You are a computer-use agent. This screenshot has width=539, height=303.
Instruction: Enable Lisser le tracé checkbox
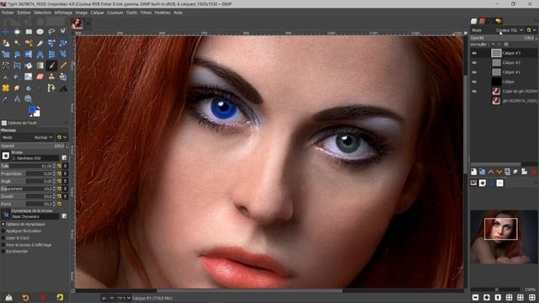click(3, 237)
